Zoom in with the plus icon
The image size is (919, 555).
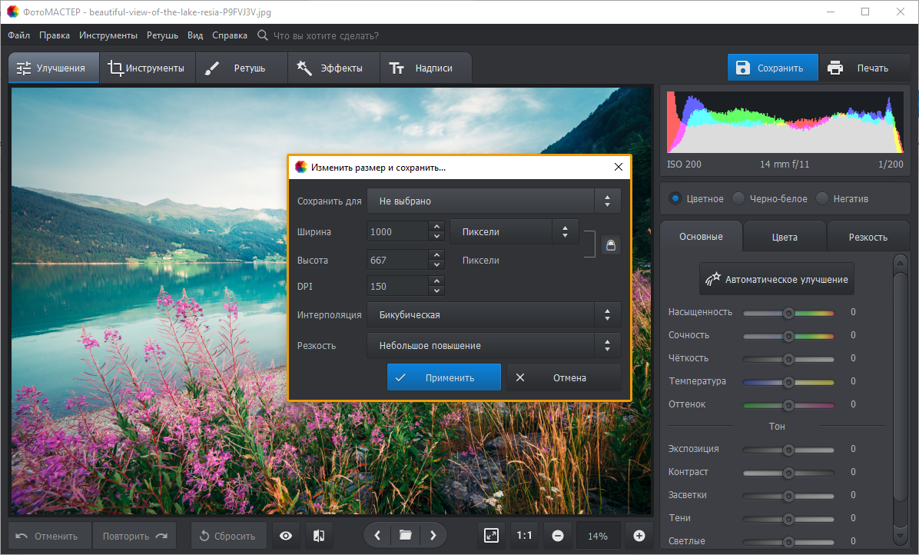click(x=639, y=536)
